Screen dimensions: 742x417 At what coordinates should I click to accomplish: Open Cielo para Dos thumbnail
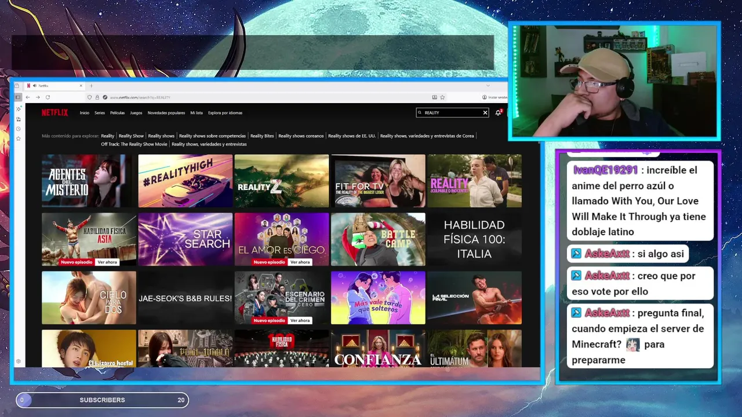point(89,298)
